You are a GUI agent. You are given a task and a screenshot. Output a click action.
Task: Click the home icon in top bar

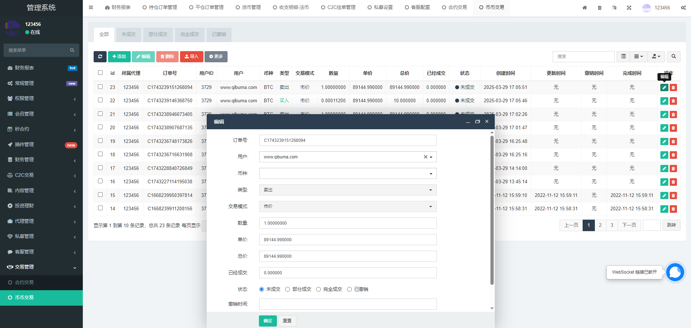[584, 8]
